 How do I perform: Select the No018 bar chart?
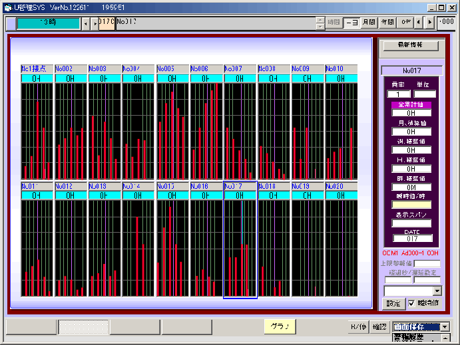coord(274,249)
